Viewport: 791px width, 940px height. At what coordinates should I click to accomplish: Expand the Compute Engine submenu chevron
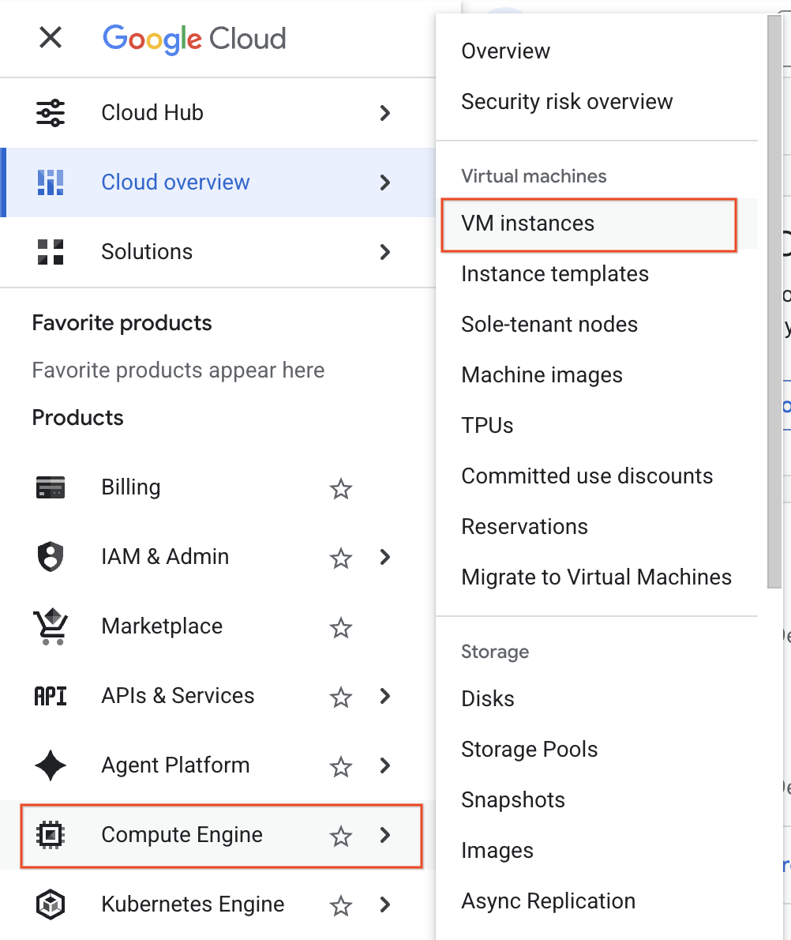tap(385, 834)
